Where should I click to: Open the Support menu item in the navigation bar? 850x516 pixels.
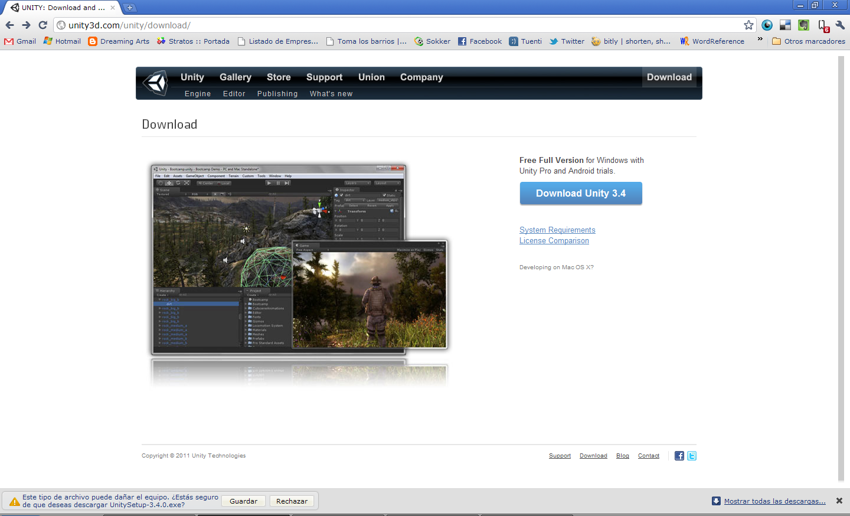324,77
